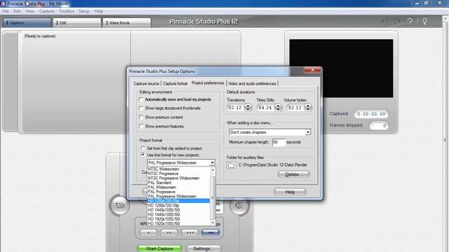Click the Delete... auxiliary files button

pos(293,174)
